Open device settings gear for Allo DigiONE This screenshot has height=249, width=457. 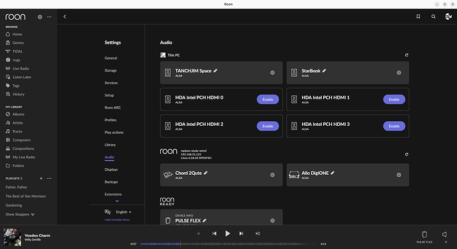[x=399, y=175]
